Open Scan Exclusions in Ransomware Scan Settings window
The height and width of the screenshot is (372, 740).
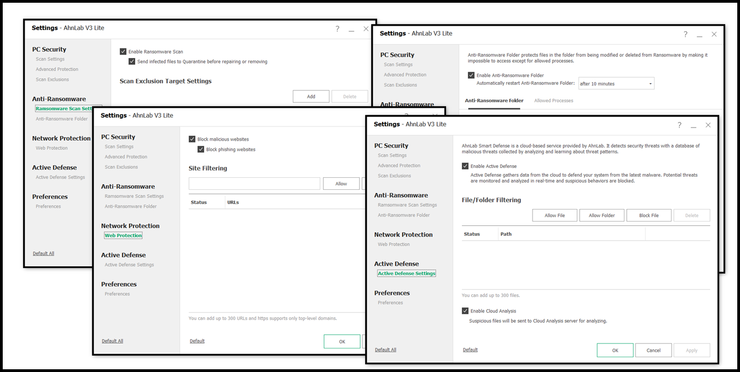pos(53,79)
